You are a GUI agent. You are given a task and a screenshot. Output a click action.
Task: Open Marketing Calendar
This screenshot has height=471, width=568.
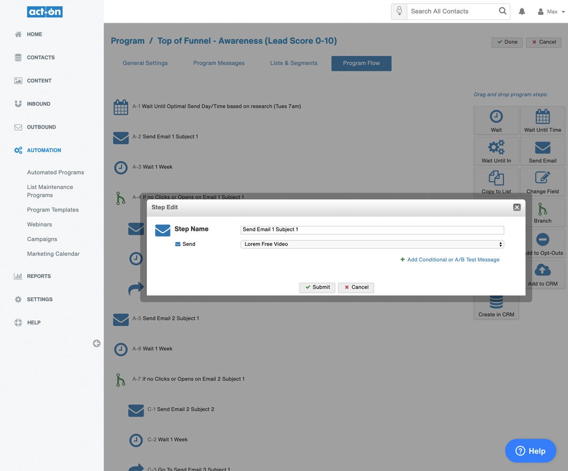click(x=53, y=253)
